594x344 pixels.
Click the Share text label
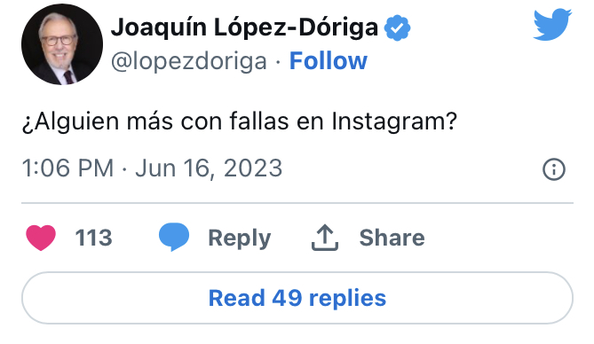(392, 238)
